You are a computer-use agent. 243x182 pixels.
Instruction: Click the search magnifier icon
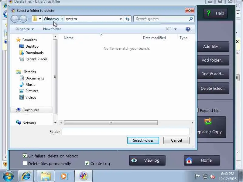tap(191, 19)
